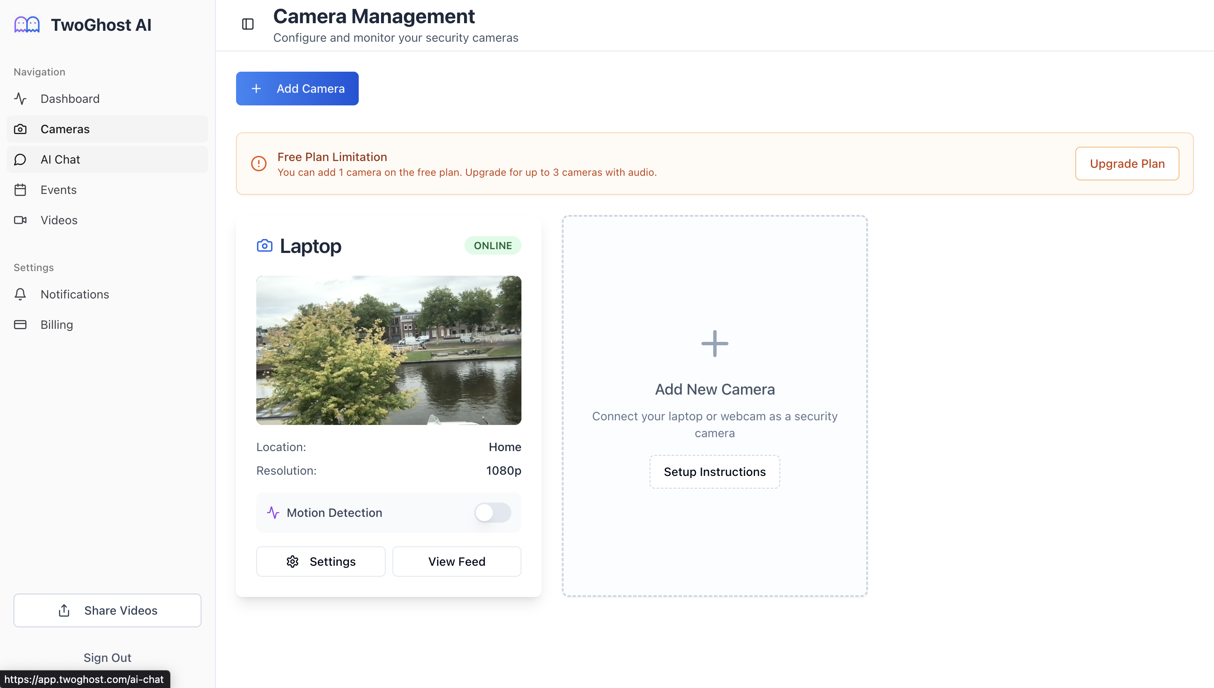Click the Cameras sidebar camera icon
1214x688 pixels.
tap(20, 129)
